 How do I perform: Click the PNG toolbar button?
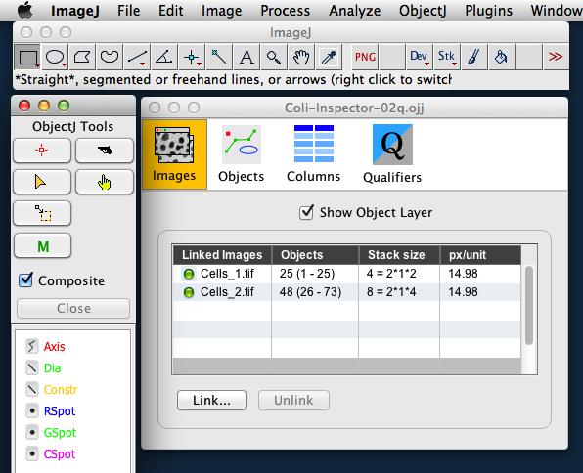365,57
